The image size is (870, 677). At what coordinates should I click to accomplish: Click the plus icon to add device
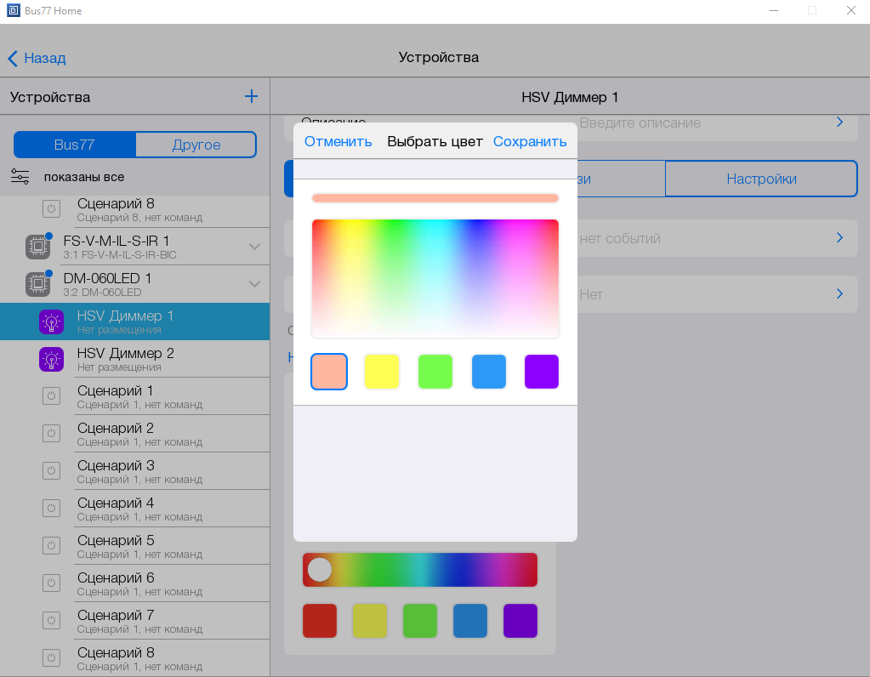tap(251, 96)
